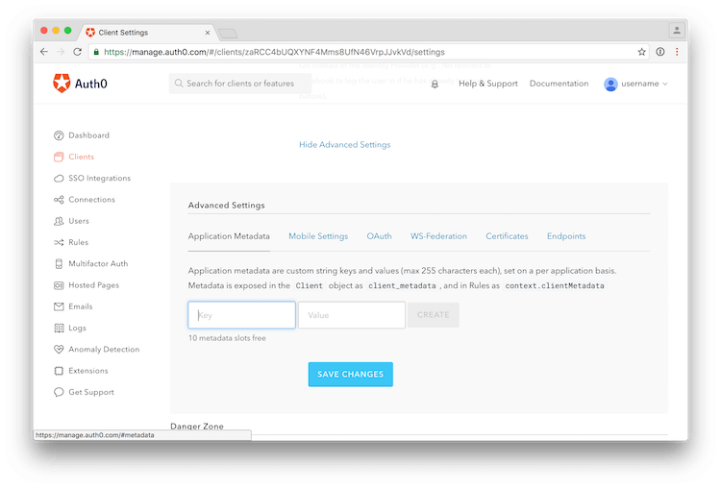Screen dimensions: 721x488
Task: Switch to the Endpoints tab
Action: click(566, 236)
